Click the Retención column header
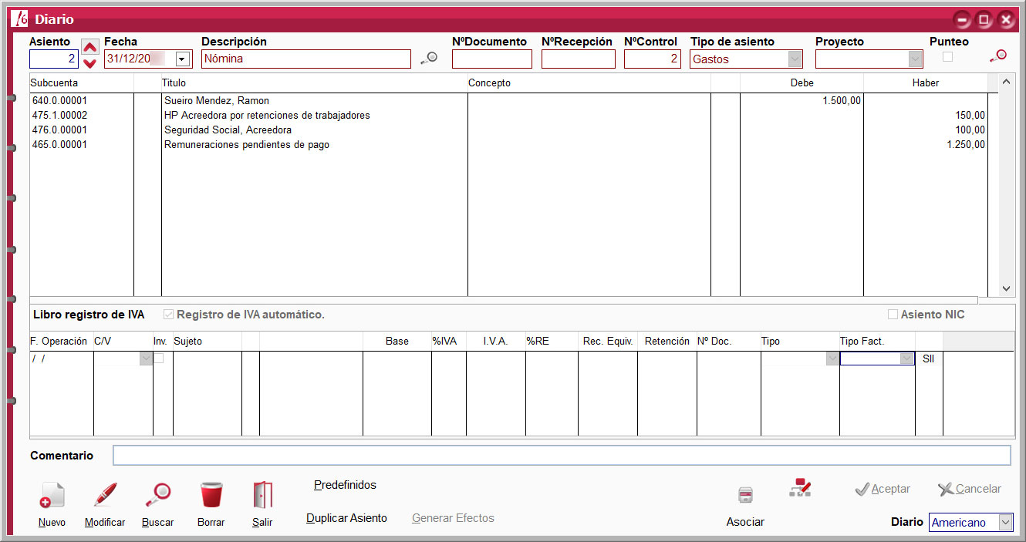 [667, 341]
